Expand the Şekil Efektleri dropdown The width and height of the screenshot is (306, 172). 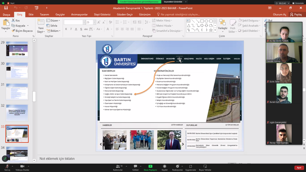click(249, 31)
